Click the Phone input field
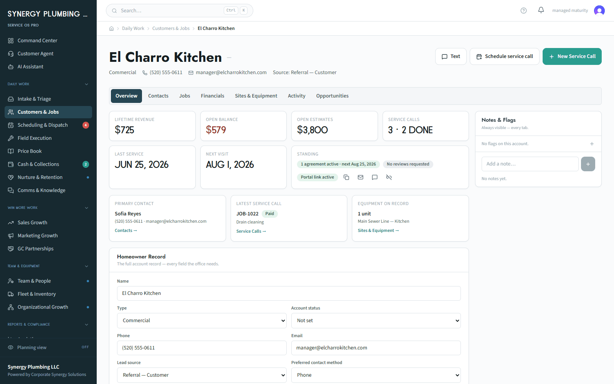 tap(202, 348)
